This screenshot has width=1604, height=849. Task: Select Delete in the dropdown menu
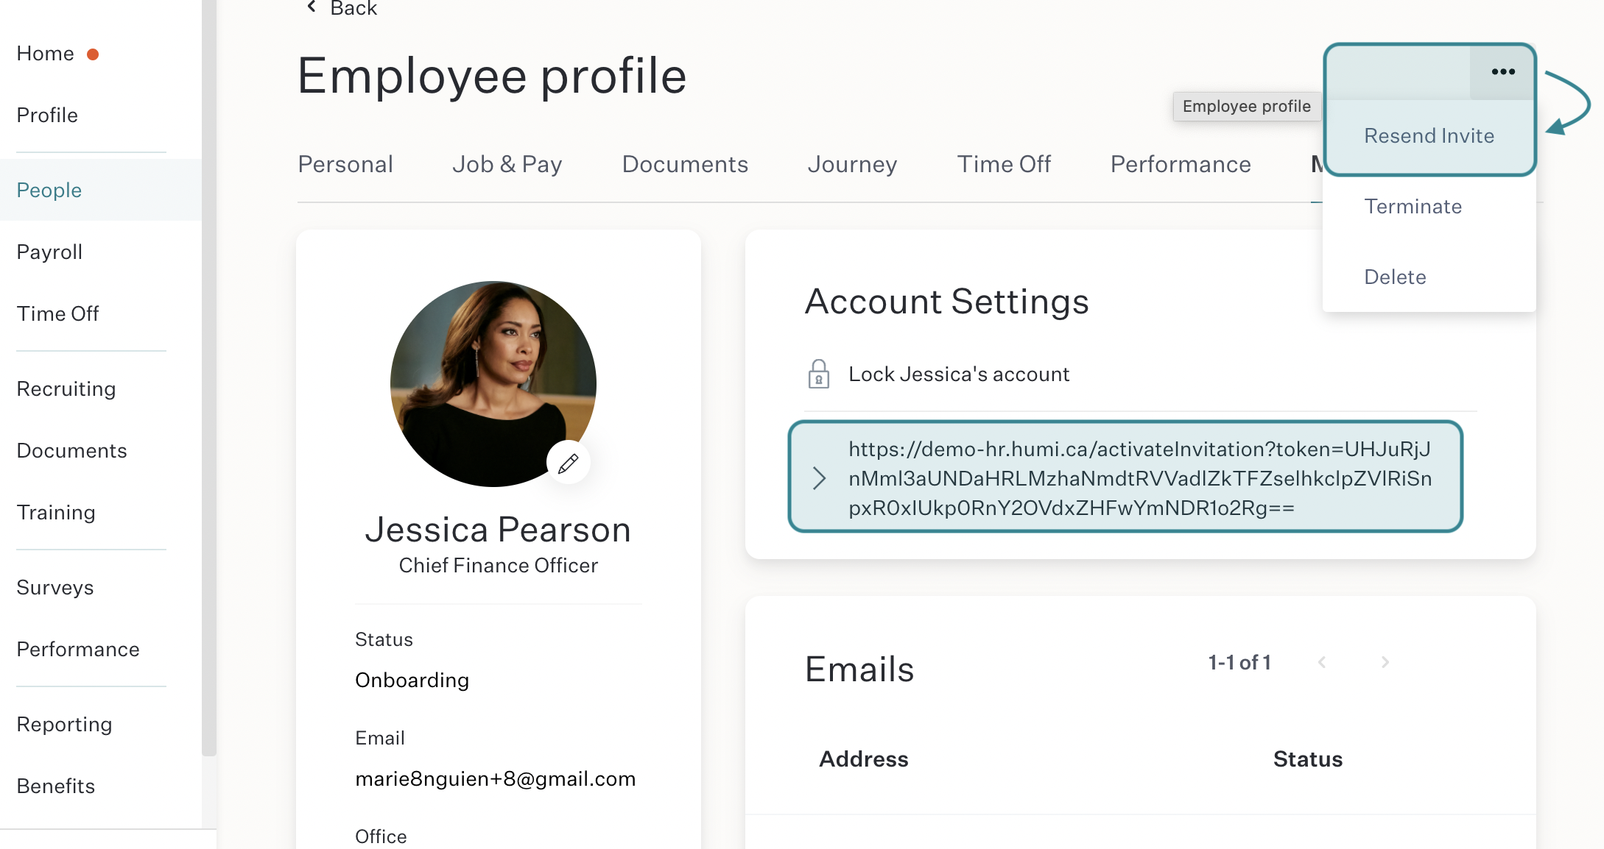coord(1395,277)
